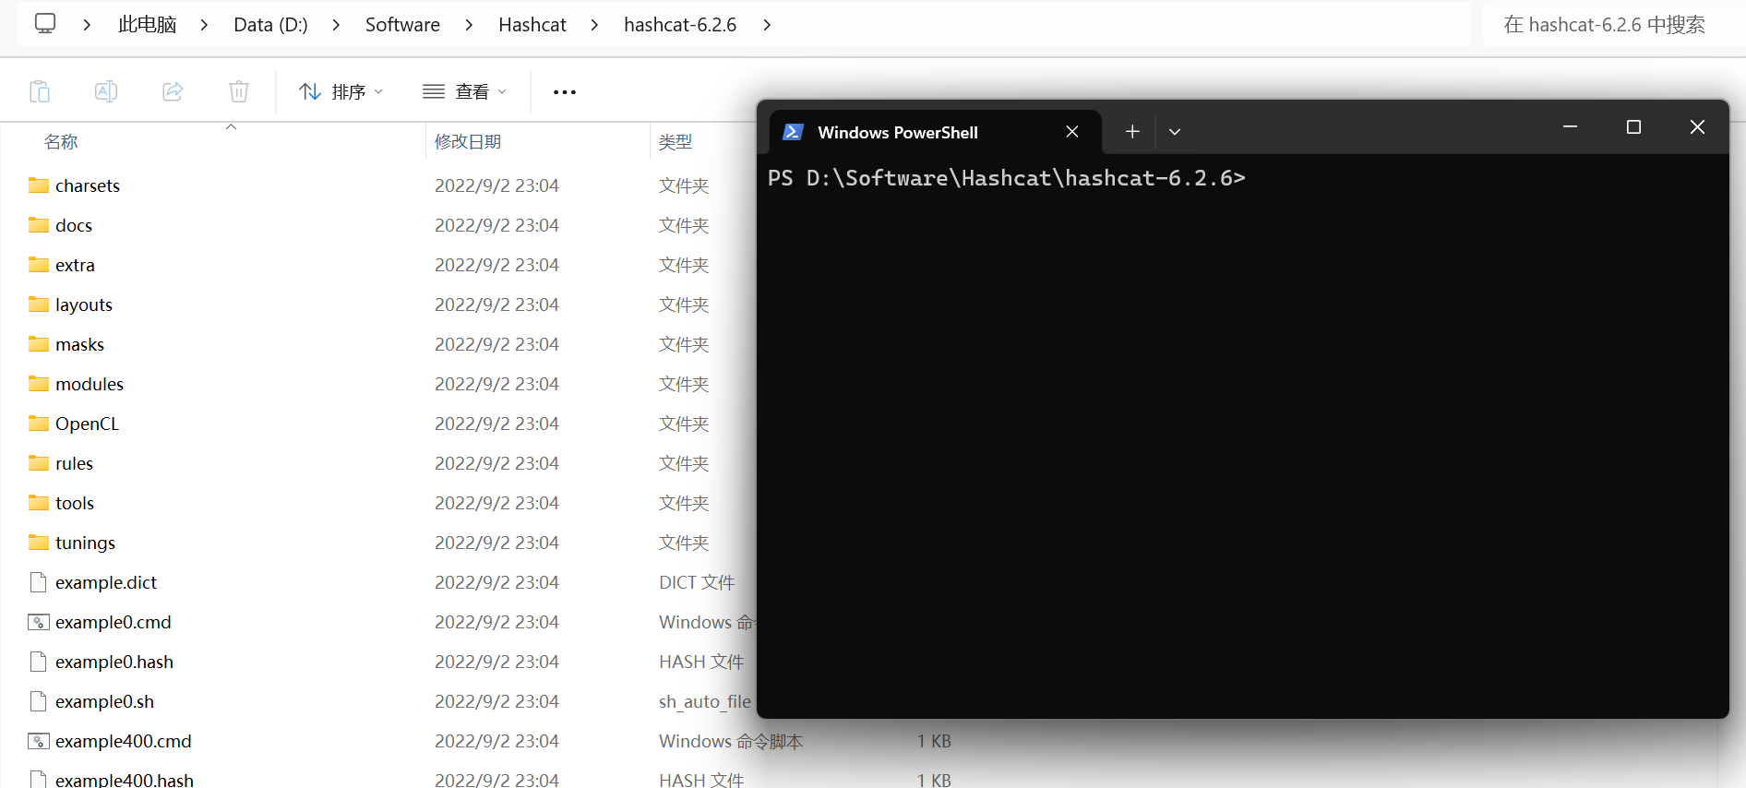This screenshot has width=1746, height=788.
Task: Sort by the 修改日期 column header
Action: (468, 141)
